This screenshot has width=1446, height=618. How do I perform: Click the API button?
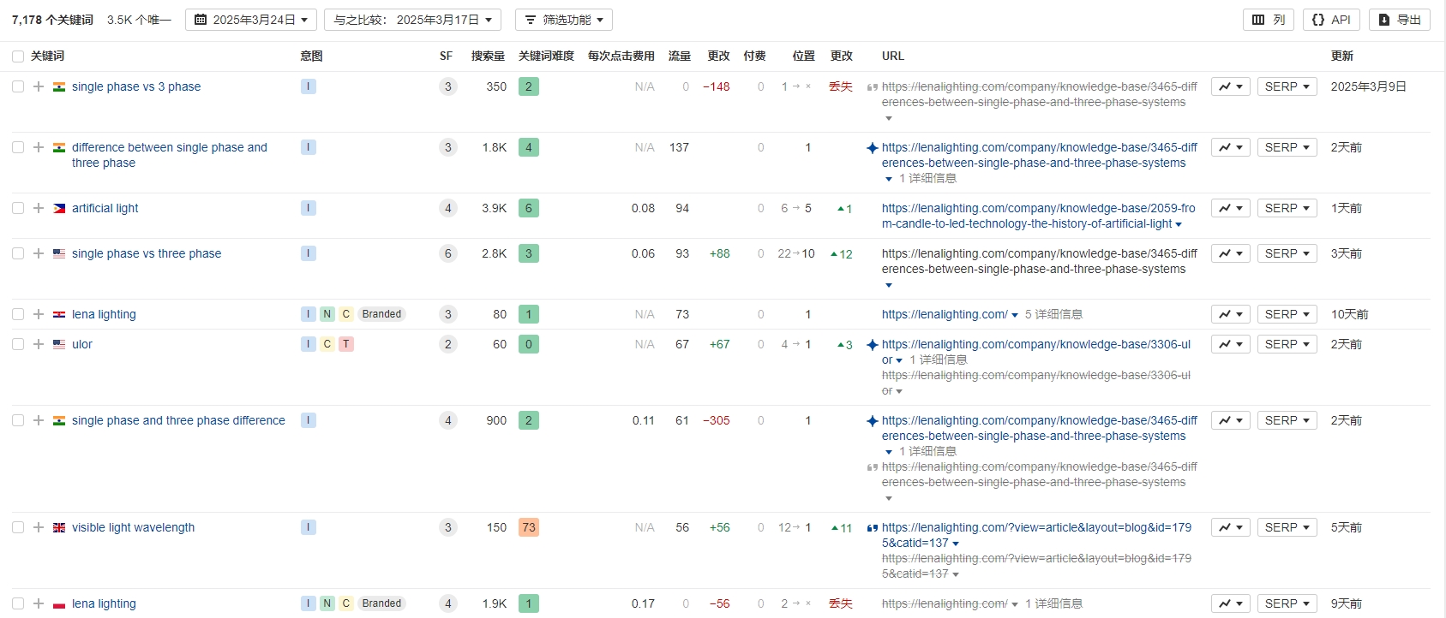[x=1331, y=20]
